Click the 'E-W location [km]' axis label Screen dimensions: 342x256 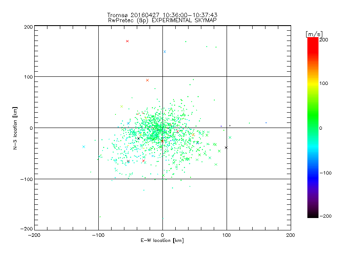click(162, 241)
